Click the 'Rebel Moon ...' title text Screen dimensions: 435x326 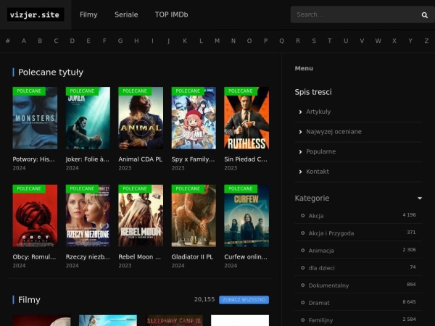click(x=139, y=257)
